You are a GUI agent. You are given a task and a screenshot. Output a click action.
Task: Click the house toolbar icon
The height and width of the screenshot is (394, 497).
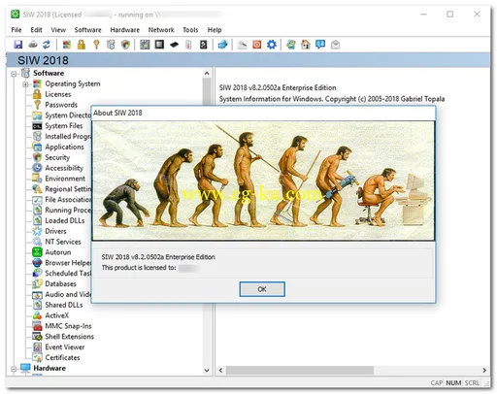click(306, 45)
